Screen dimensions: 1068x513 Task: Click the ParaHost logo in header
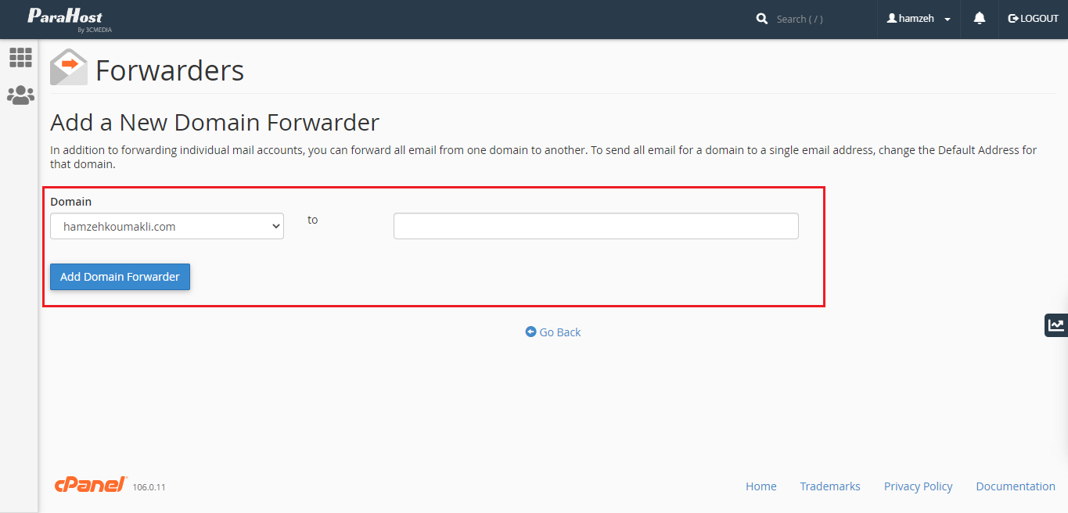point(65,18)
